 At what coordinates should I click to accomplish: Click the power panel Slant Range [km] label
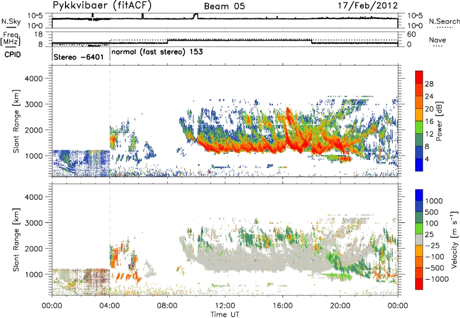click(x=16, y=121)
